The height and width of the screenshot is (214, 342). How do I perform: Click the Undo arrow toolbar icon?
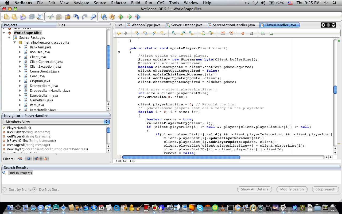point(76,17)
